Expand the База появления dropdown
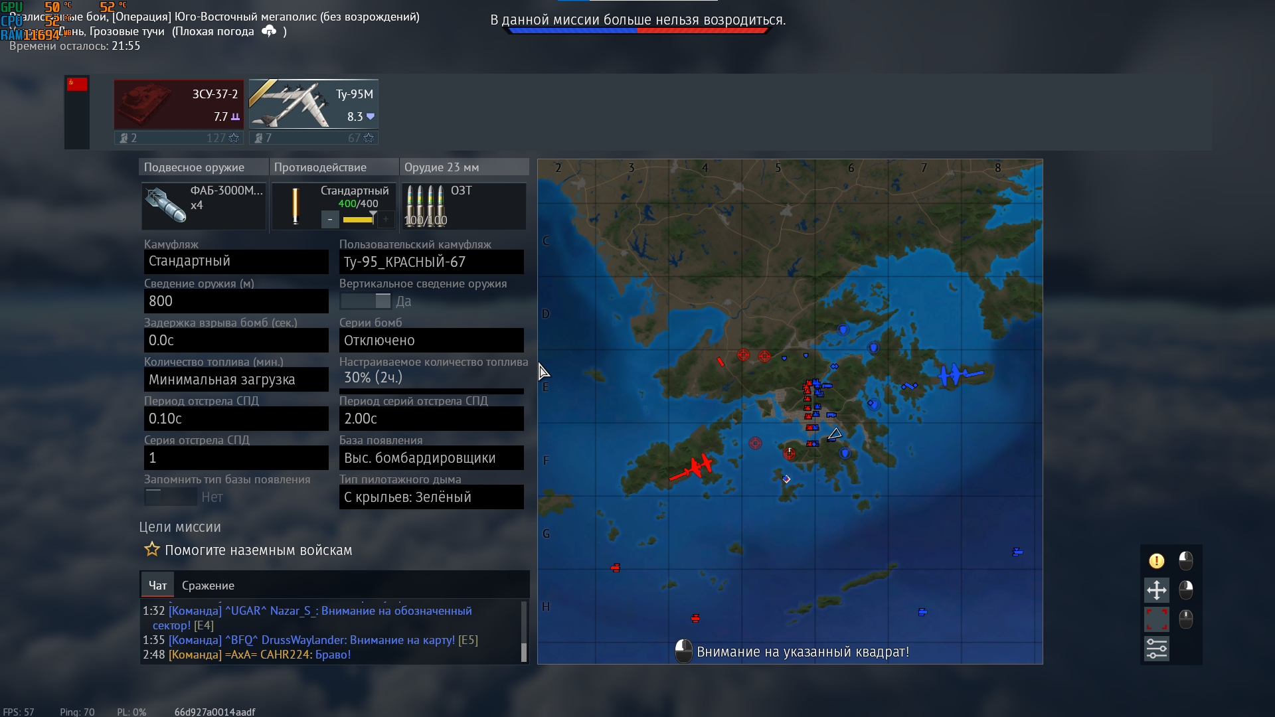1275x717 pixels. click(x=431, y=458)
